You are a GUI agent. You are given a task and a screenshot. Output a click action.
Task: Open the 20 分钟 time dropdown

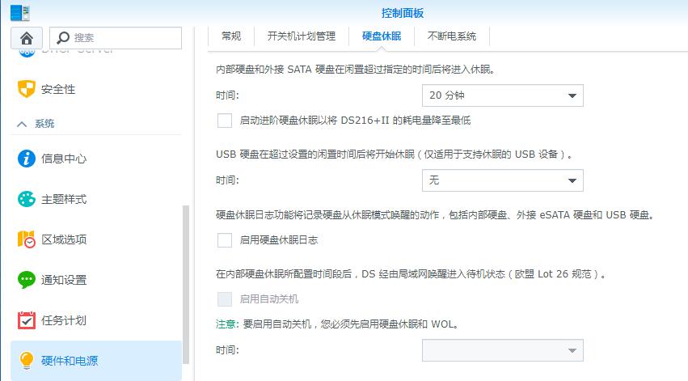pos(502,95)
